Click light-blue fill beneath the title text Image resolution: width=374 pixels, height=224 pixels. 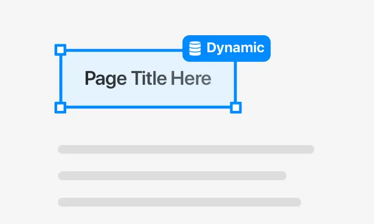(148, 98)
